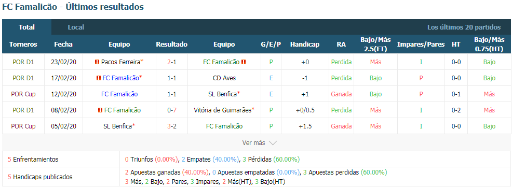The image size is (512, 188).
Task: Open SL Benfica link in 12/02/20 row
Action: pyautogui.click(x=222, y=94)
